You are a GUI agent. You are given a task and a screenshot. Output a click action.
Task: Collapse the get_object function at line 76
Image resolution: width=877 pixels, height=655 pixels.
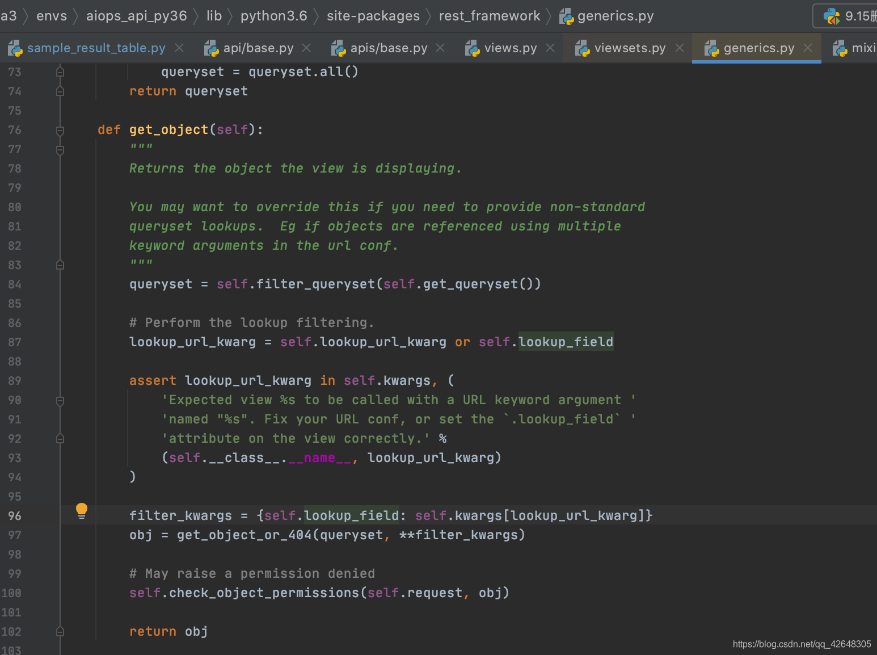point(60,131)
